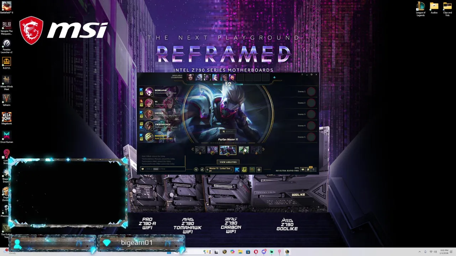
Task: Change the second summoner spell slot
Action: 244,170
